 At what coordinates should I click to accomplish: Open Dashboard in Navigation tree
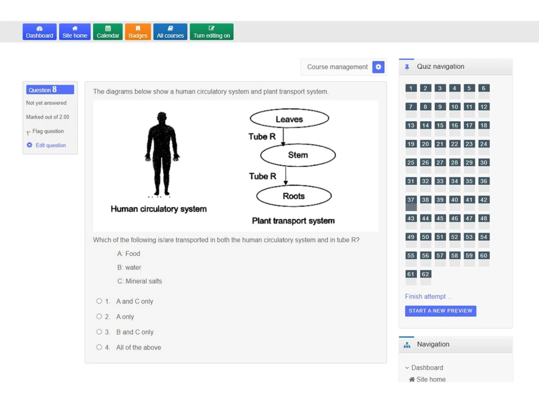pyautogui.click(x=427, y=367)
